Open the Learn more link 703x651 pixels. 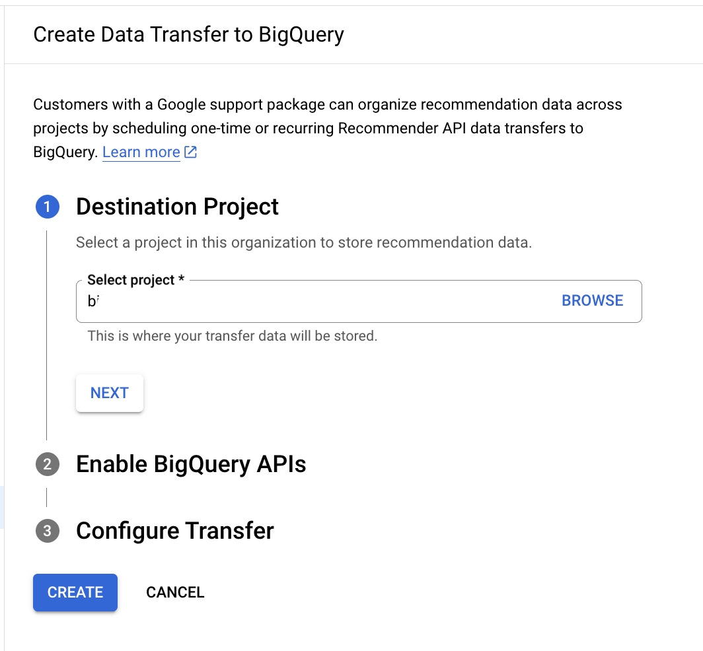tap(141, 153)
